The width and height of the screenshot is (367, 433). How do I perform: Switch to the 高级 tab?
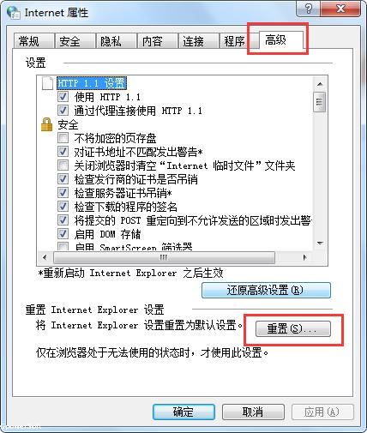click(276, 39)
